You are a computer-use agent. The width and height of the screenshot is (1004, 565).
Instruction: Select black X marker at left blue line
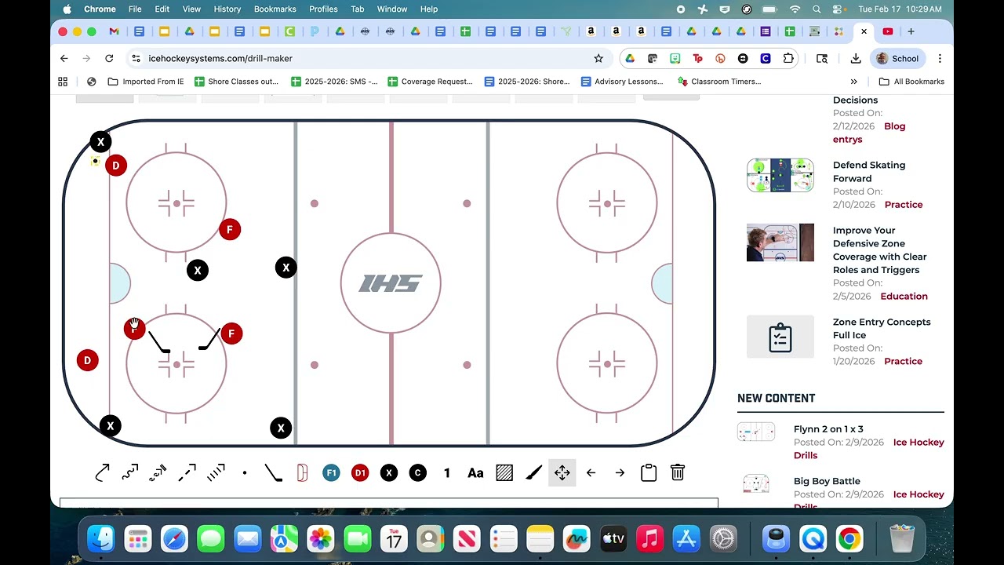286,268
